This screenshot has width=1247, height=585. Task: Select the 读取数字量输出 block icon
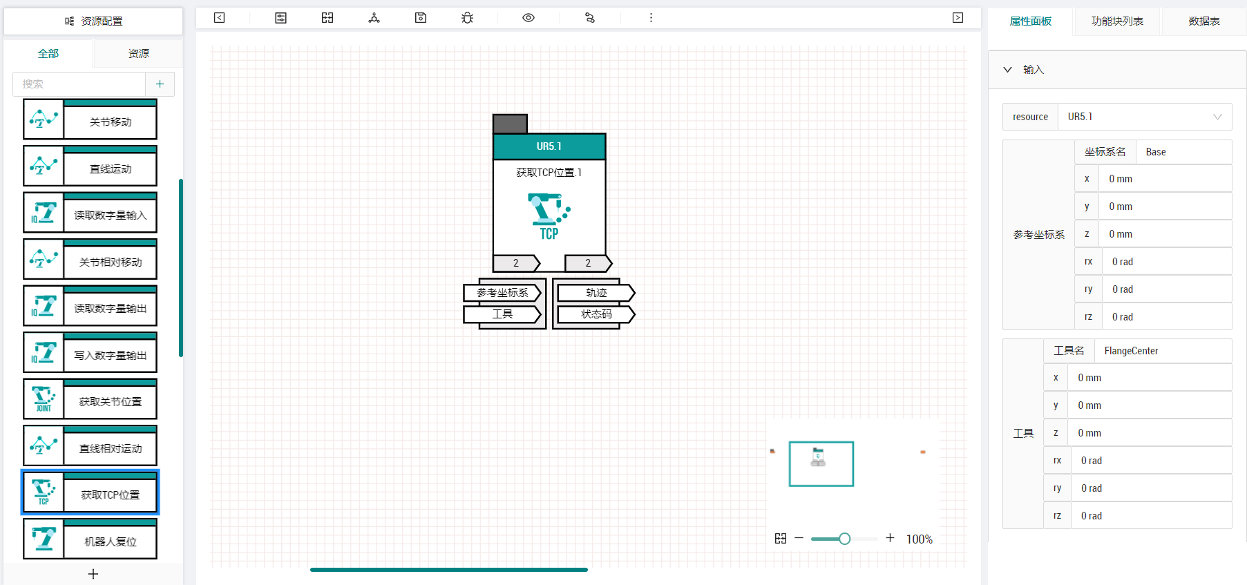[x=44, y=306]
